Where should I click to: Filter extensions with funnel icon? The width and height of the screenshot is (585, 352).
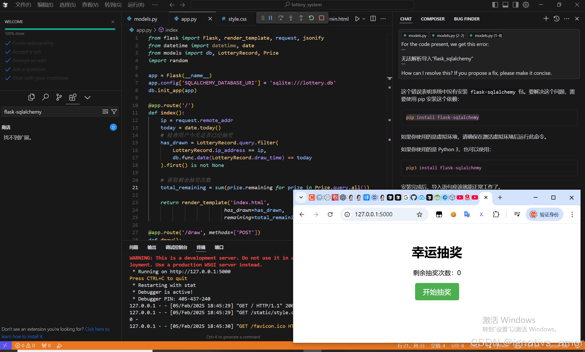pos(114,112)
